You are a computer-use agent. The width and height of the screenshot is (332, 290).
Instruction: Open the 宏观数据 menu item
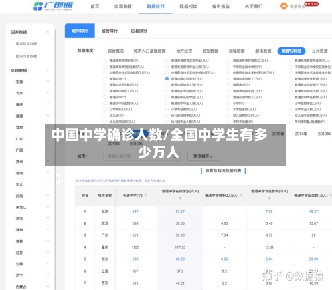(123, 6)
